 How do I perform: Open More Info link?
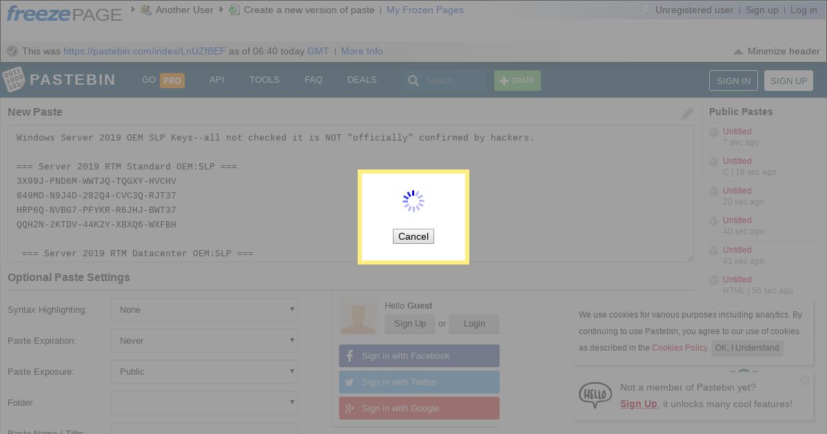(x=362, y=51)
